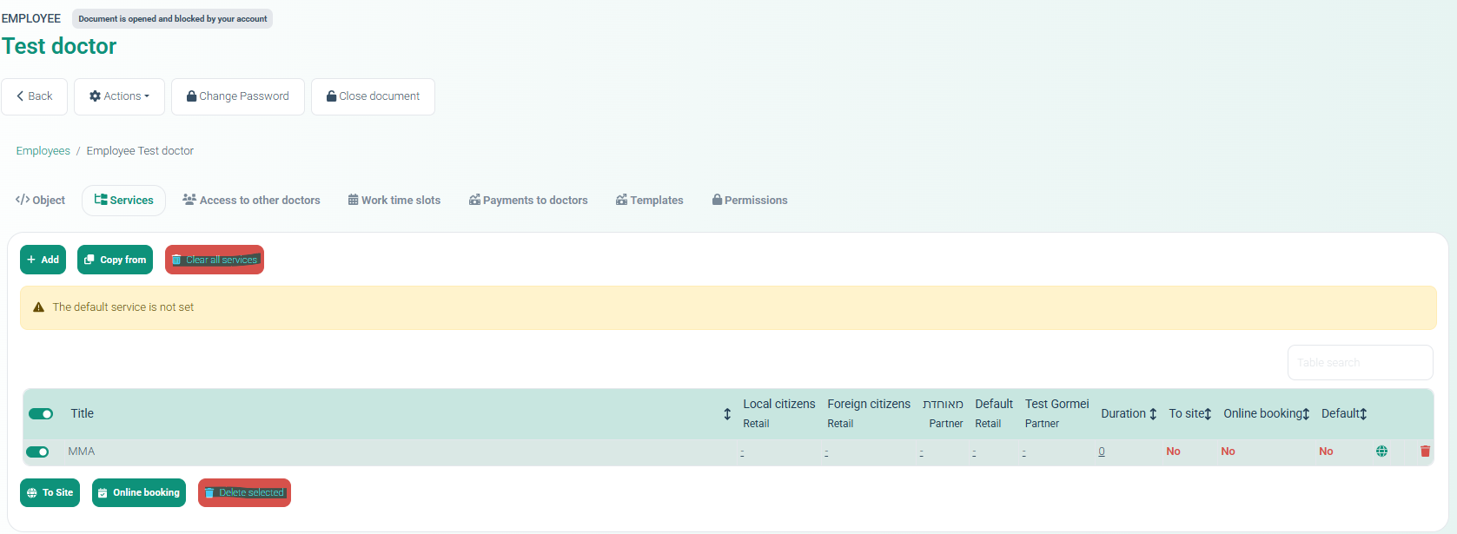Click the Clear all services button
The image size is (1457, 534).
click(215, 260)
